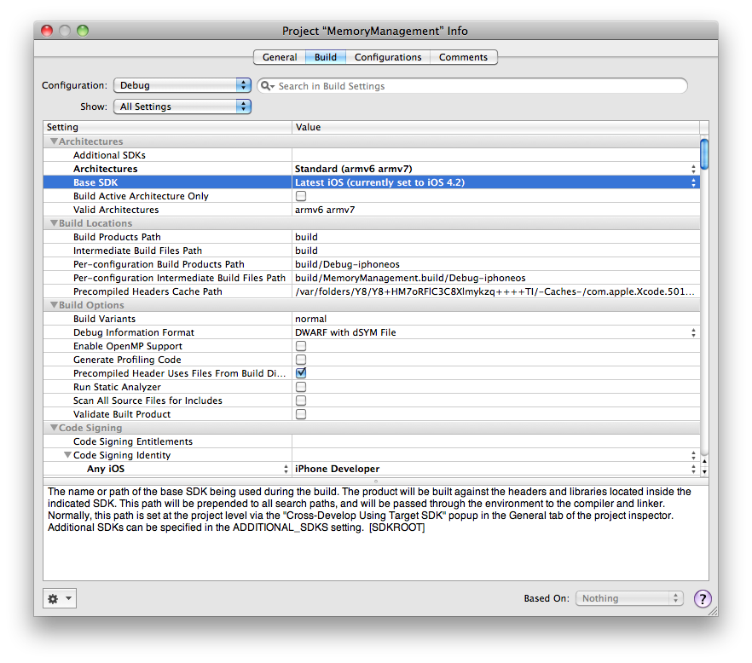This screenshot has width=752, height=663.
Task: Click the search magnifier icon
Action: click(267, 86)
